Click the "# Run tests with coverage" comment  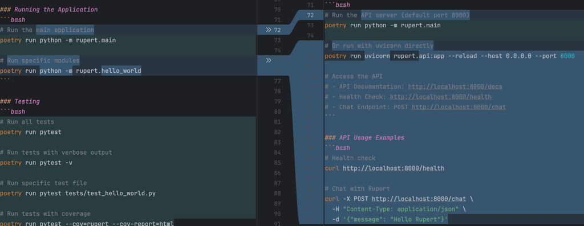coord(45,213)
